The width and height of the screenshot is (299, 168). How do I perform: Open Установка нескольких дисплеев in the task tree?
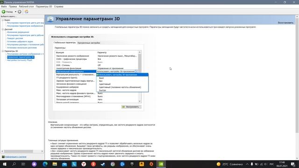[x=22, y=48]
